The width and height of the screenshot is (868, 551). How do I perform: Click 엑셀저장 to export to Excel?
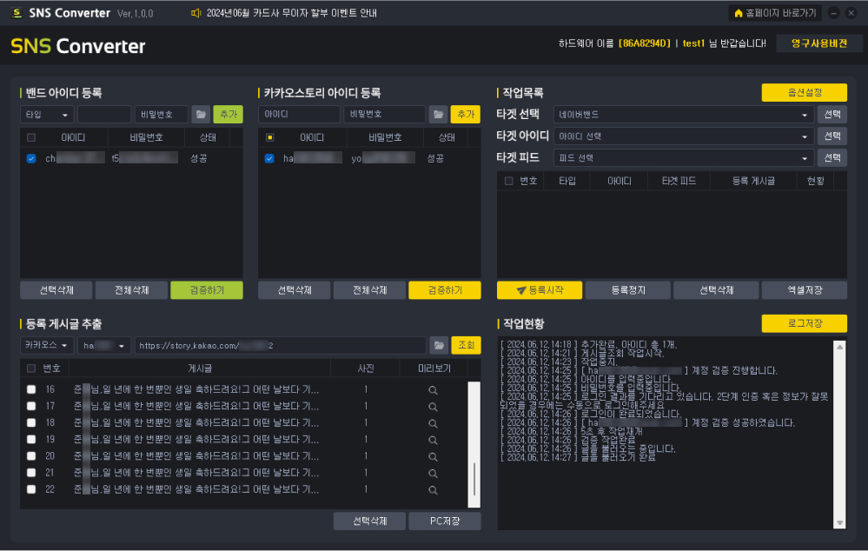[x=805, y=289]
